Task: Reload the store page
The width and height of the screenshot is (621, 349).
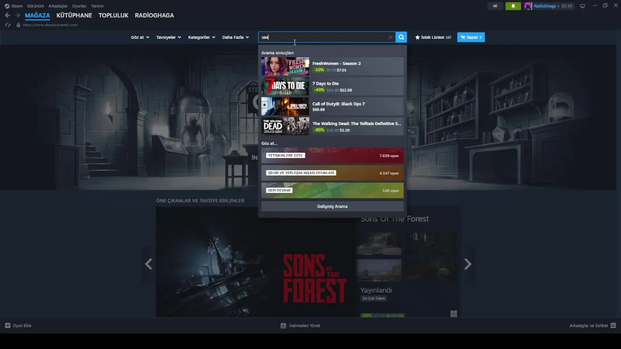Action: tap(7, 25)
